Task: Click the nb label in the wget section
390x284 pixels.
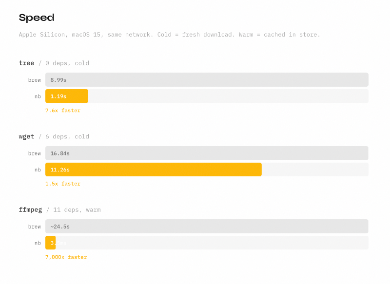Action: pyautogui.click(x=38, y=170)
